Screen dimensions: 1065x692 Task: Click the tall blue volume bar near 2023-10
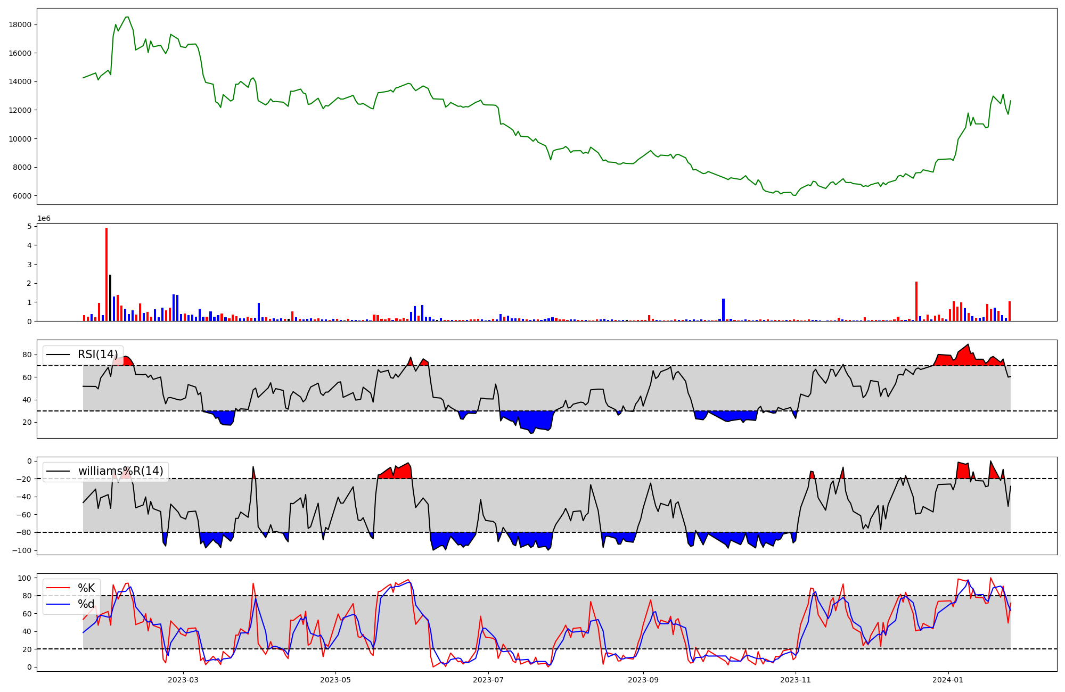tap(723, 310)
